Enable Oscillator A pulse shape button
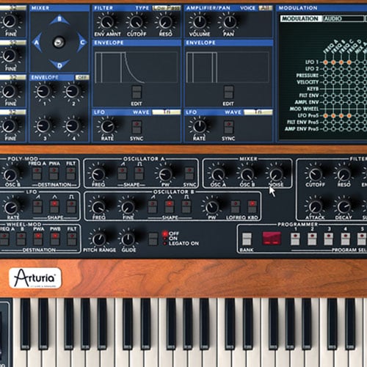 point(139,173)
